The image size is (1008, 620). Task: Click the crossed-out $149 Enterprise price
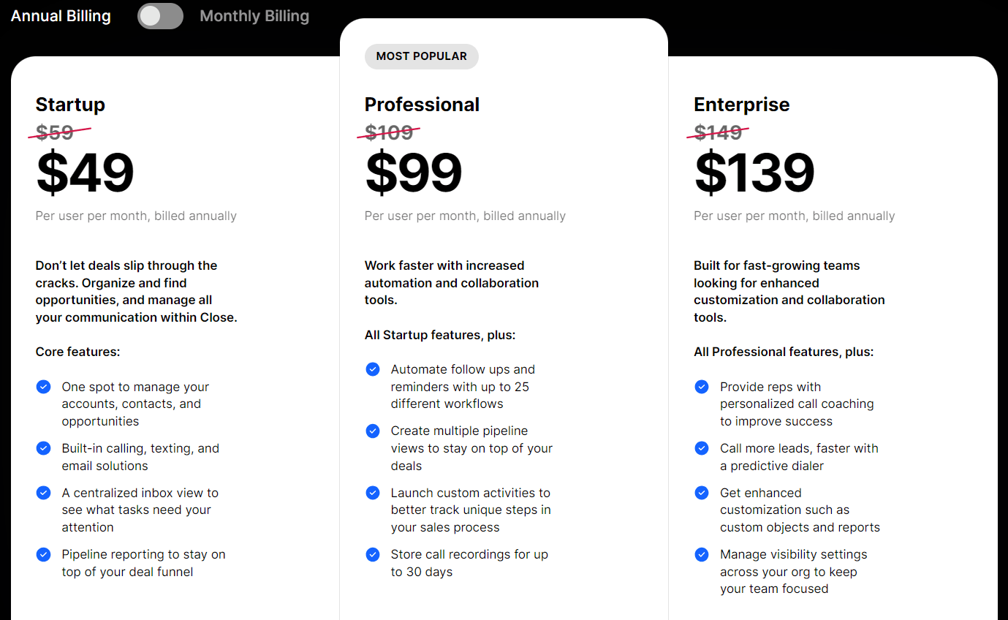tap(718, 132)
